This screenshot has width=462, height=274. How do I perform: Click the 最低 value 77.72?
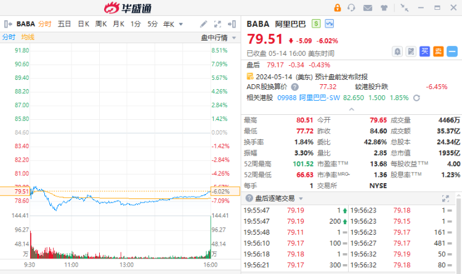point(305,131)
